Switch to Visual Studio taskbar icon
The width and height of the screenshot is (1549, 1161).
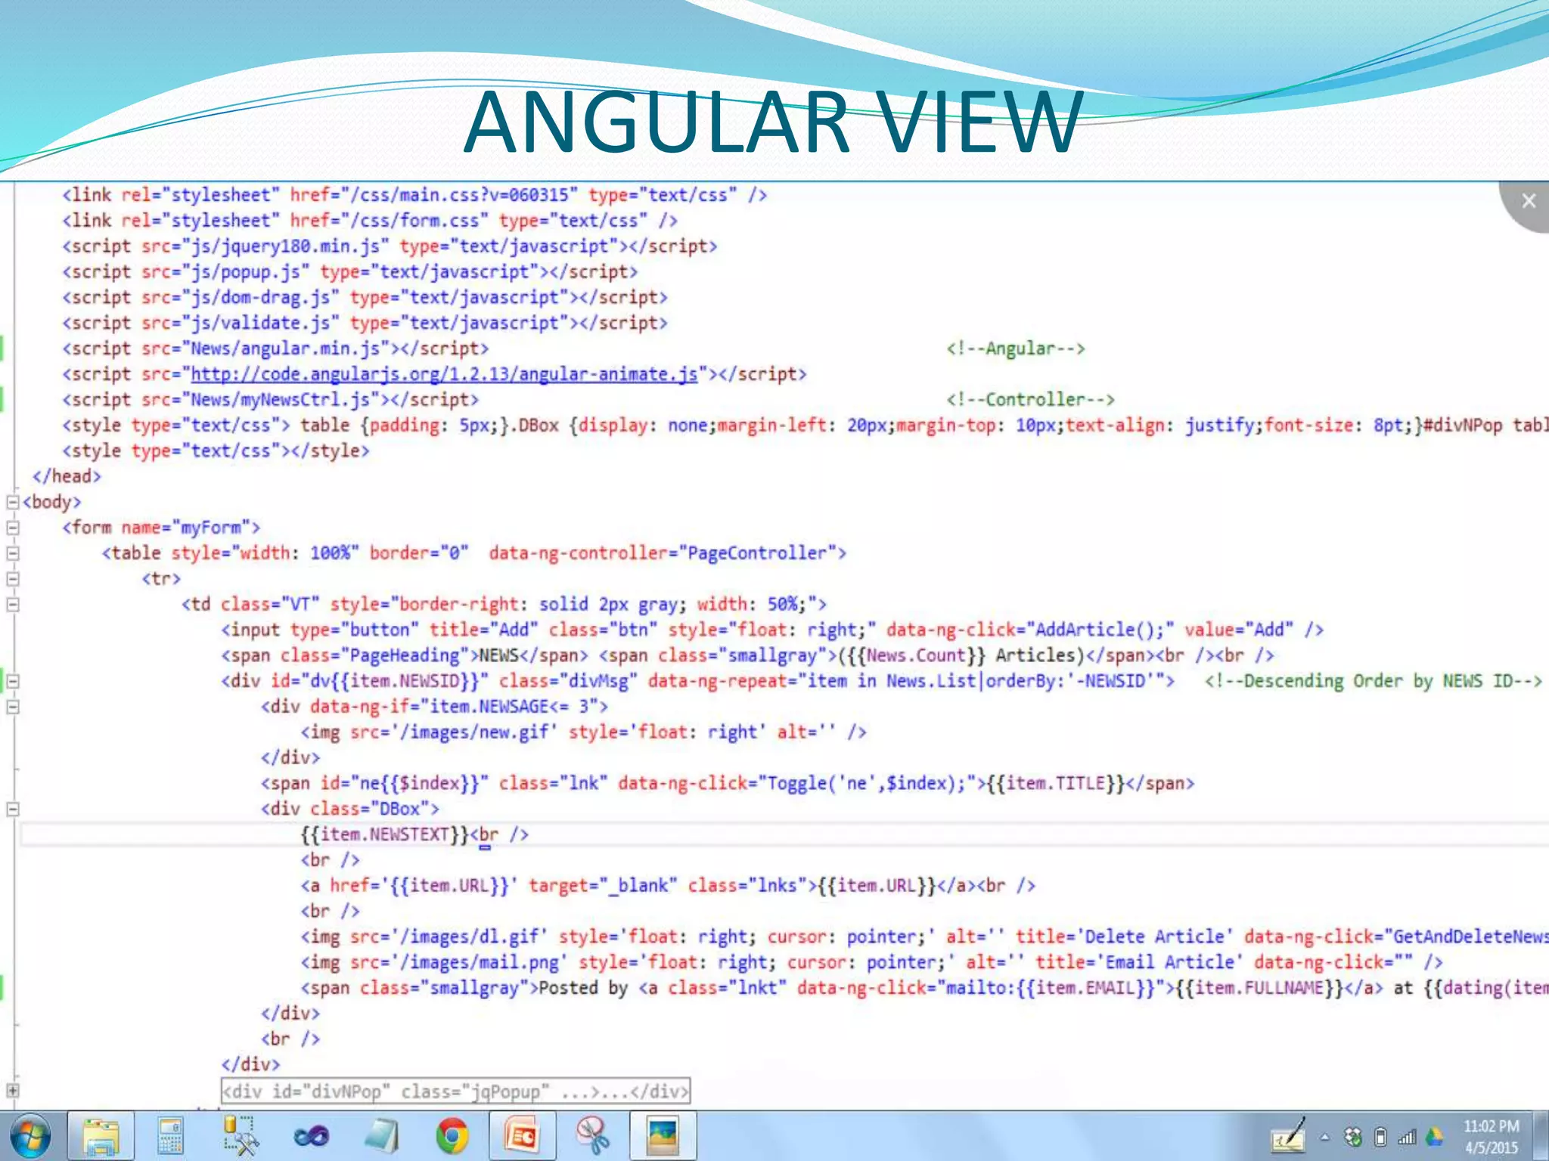[311, 1136]
